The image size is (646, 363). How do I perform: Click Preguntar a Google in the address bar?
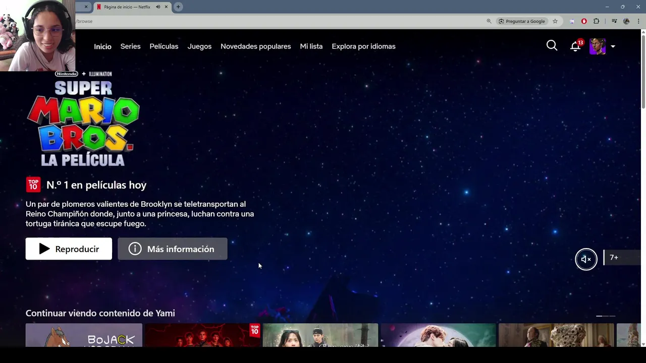(x=522, y=21)
